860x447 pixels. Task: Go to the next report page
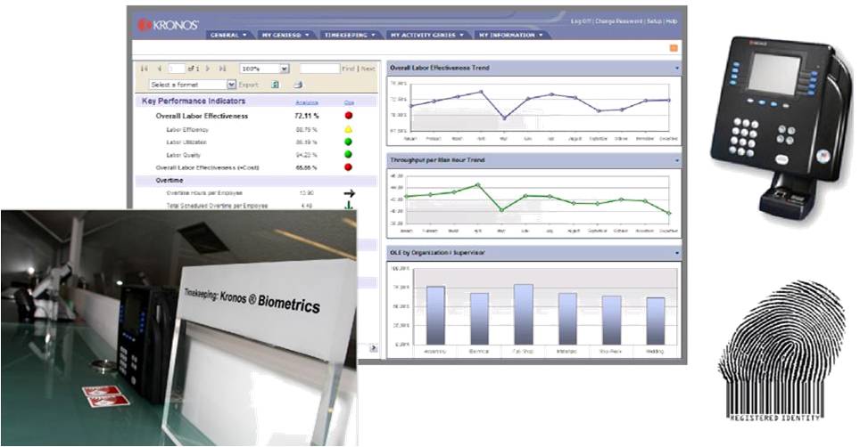coord(208,69)
